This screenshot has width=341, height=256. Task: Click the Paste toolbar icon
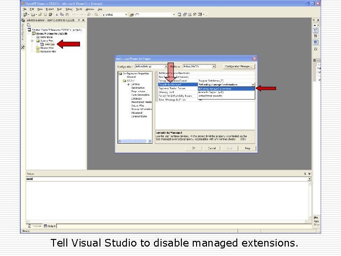[67, 15]
